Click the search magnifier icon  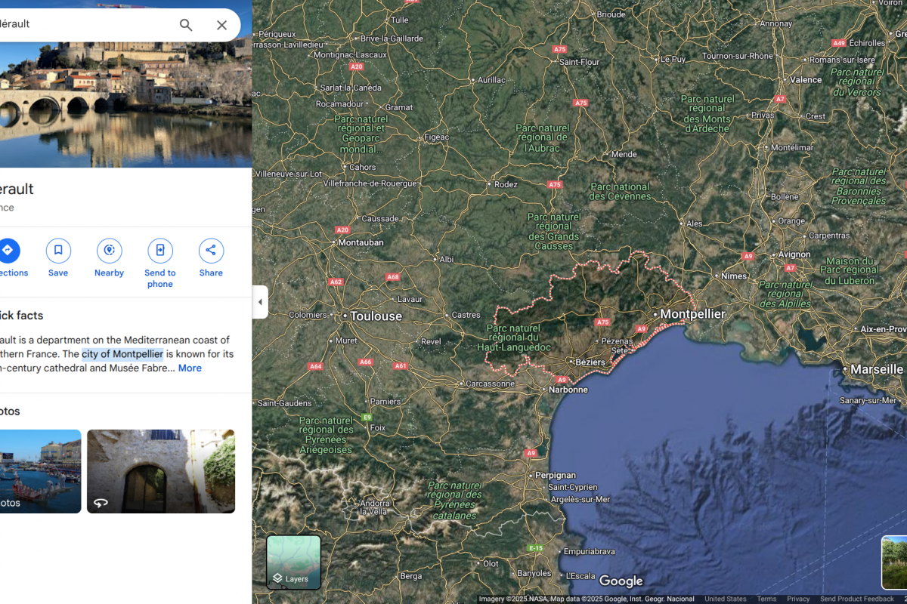186,25
